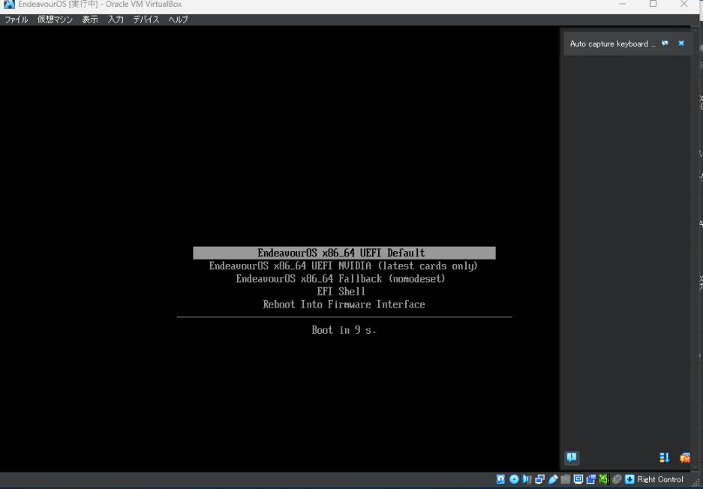
Task: Click the shared folders status icon
Action: (566, 479)
